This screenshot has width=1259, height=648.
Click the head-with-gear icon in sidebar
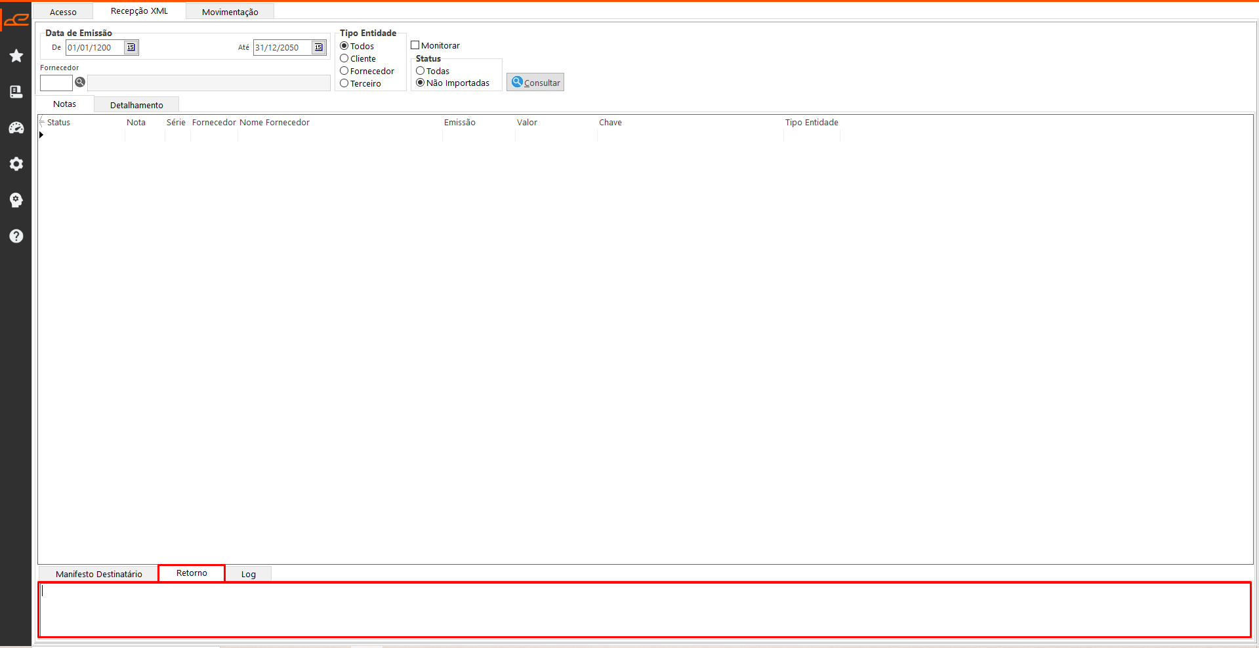(x=16, y=200)
